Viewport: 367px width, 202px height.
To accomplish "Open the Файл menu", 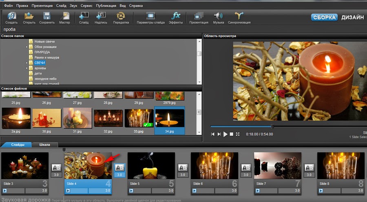I will coord(9,6).
